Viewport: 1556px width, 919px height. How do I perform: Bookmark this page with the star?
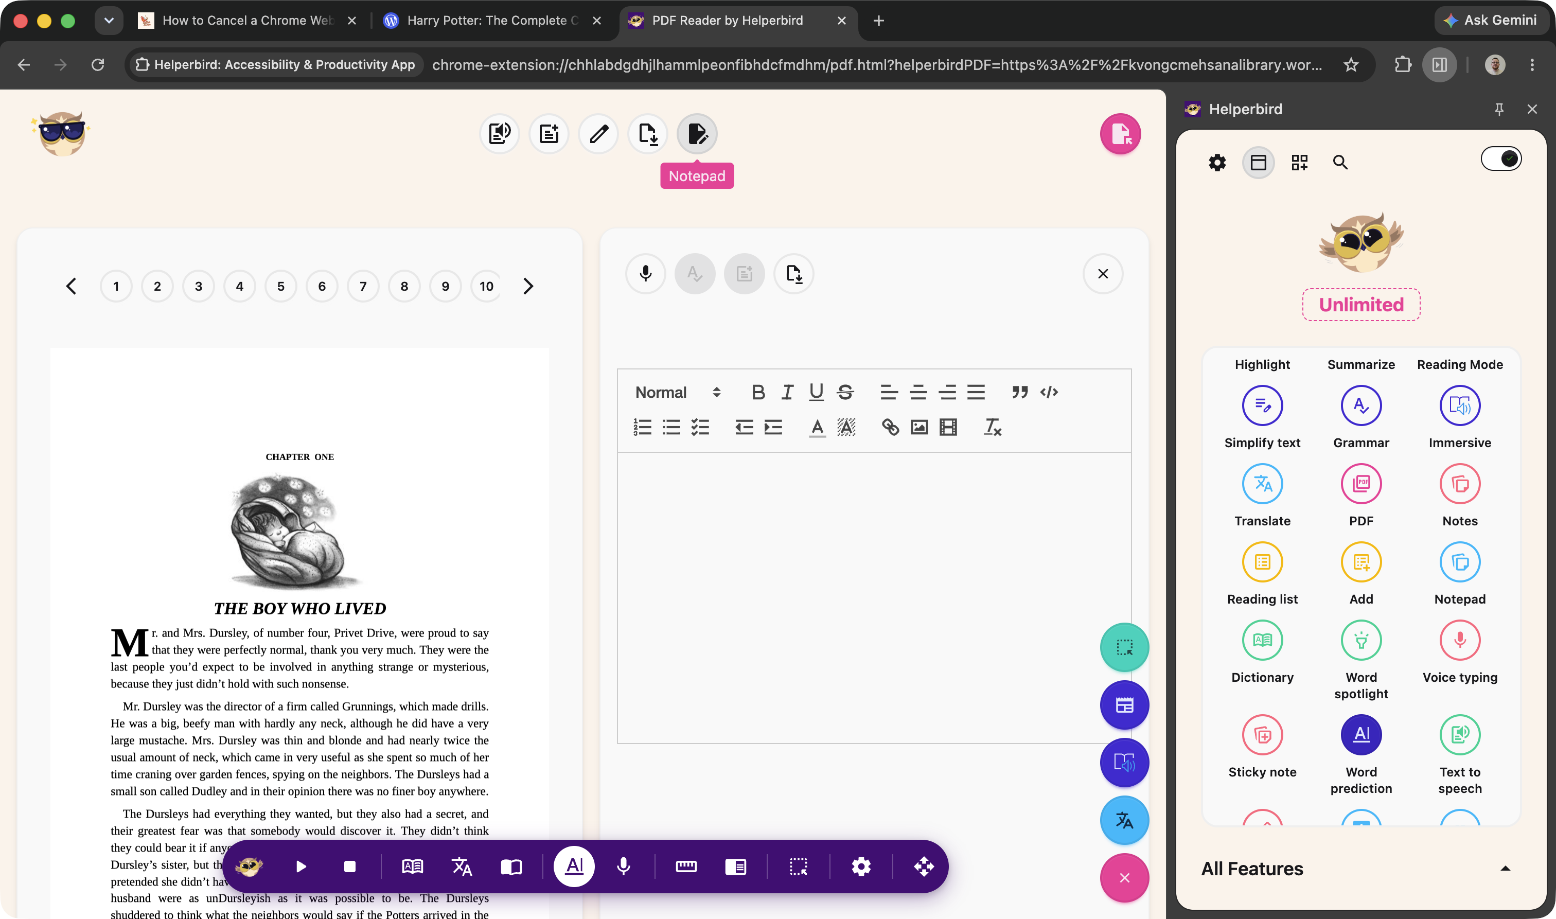point(1351,64)
